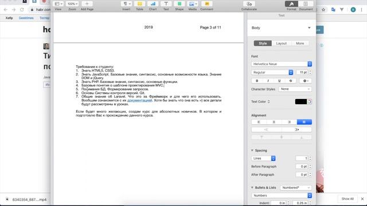
Task: Adjust the font size stepper
Action: [x=310, y=73]
